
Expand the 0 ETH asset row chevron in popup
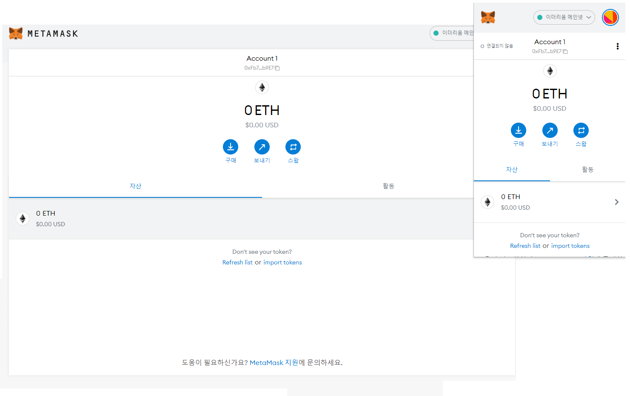(x=616, y=202)
